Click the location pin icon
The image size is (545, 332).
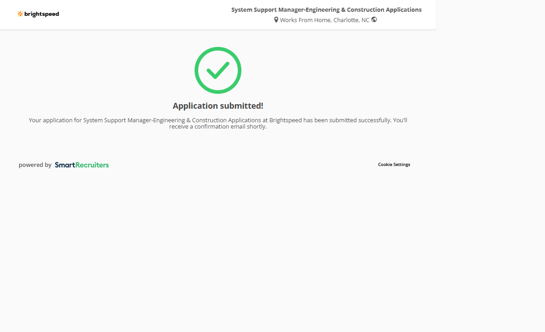[x=276, y=20]
